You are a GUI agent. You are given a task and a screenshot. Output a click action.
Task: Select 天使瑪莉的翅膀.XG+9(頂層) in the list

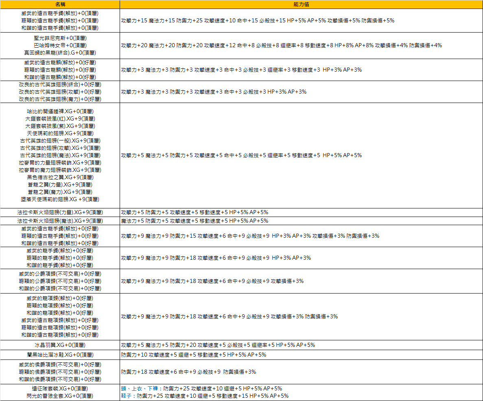pos(60,133)
